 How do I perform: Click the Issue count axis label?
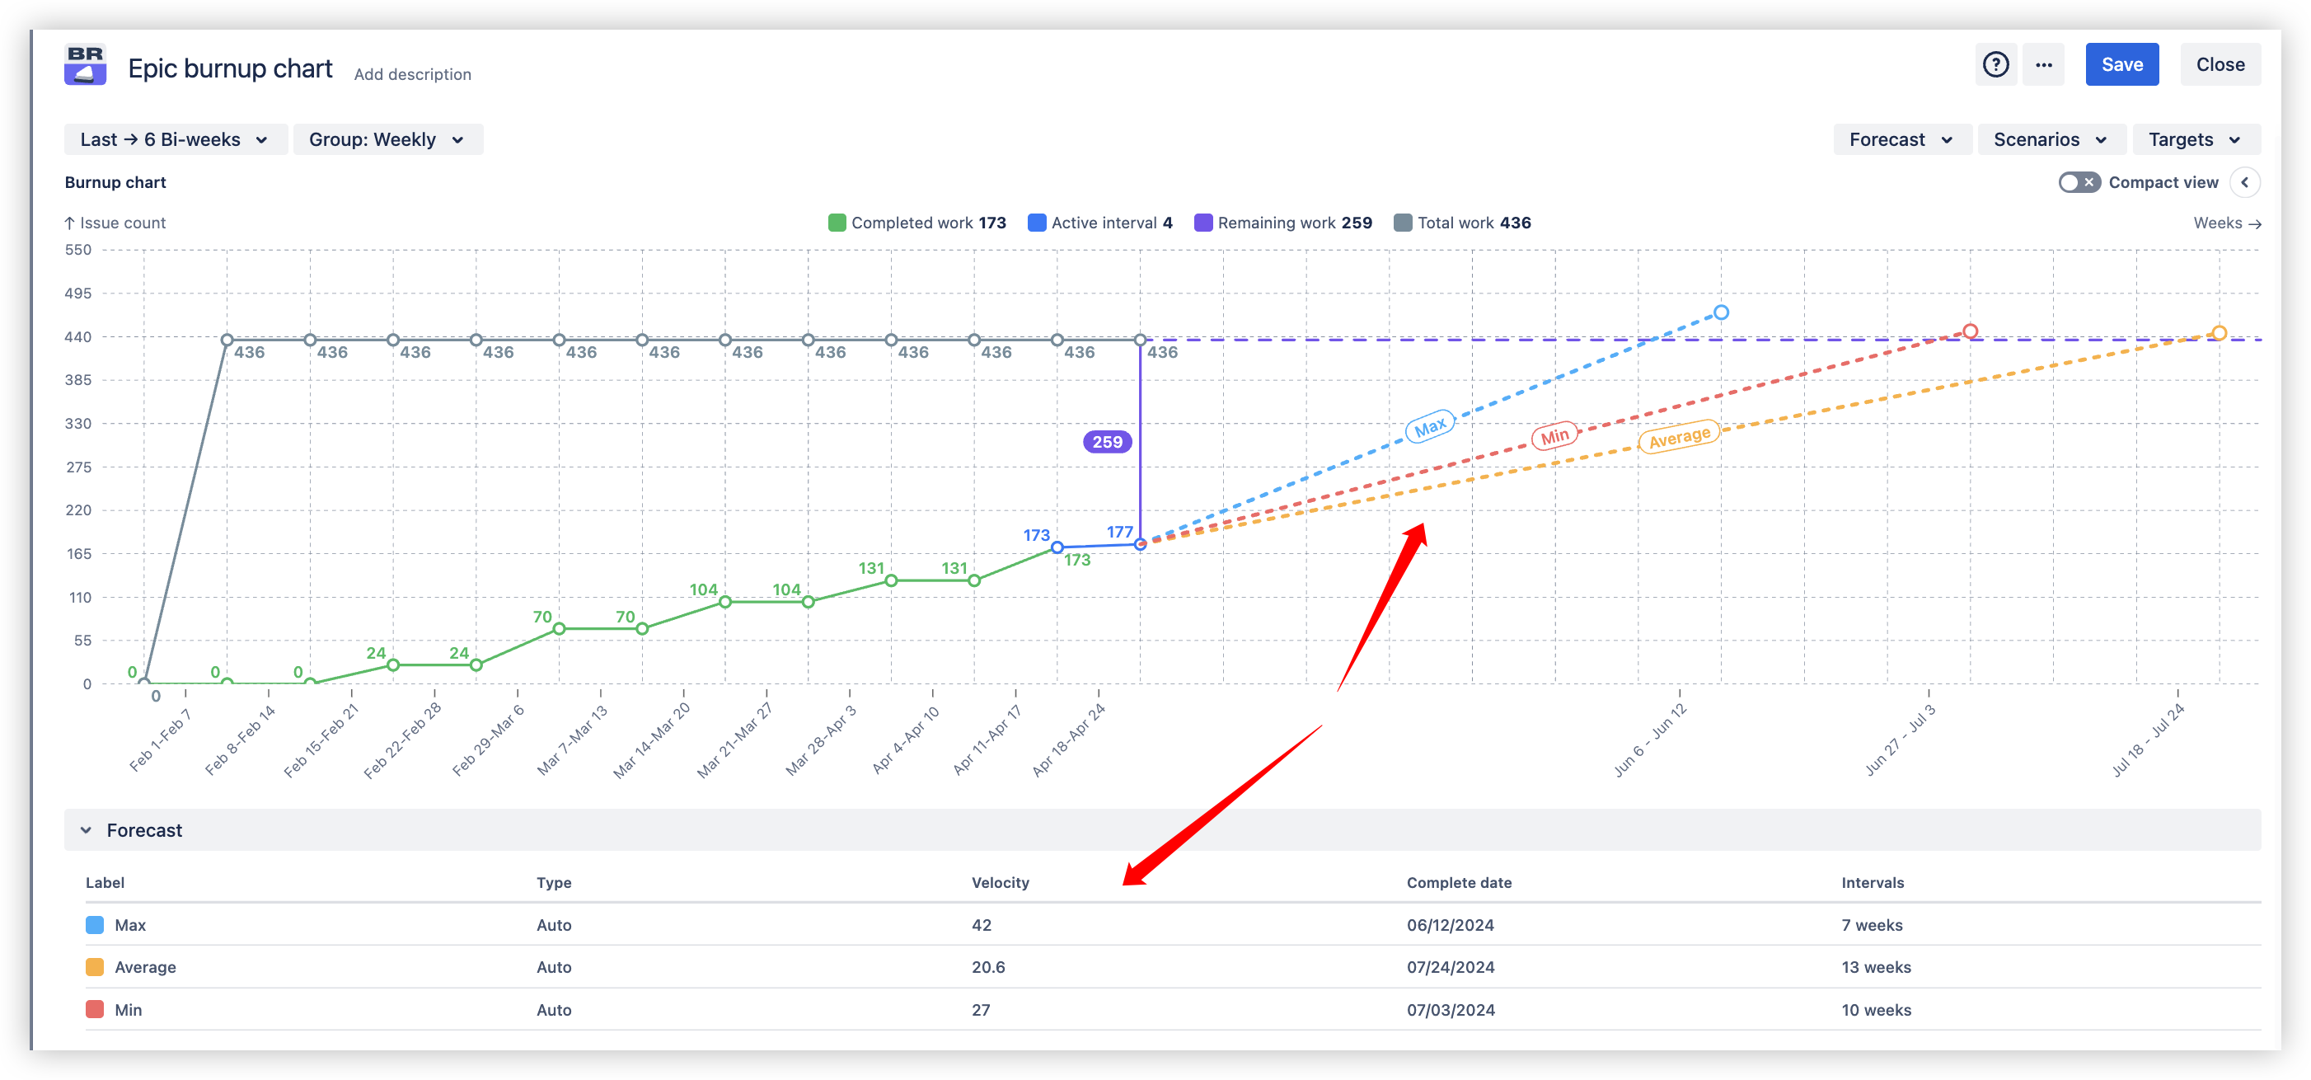(115, 223)
